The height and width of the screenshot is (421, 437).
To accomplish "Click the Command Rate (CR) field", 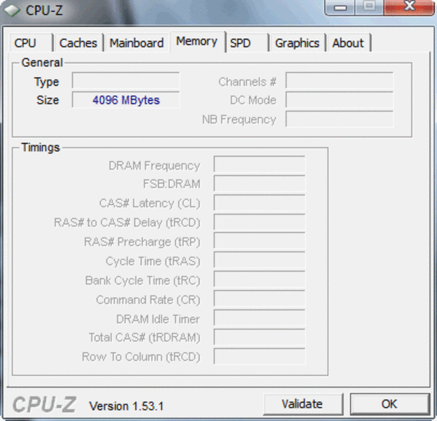I will (260, 298).
